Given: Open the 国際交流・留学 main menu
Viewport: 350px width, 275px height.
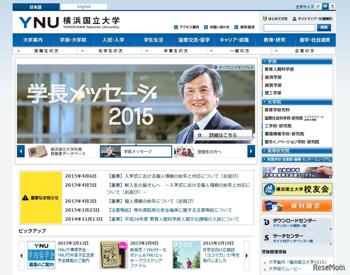Looking at the screenshot, I should click(x=194, y=40).
